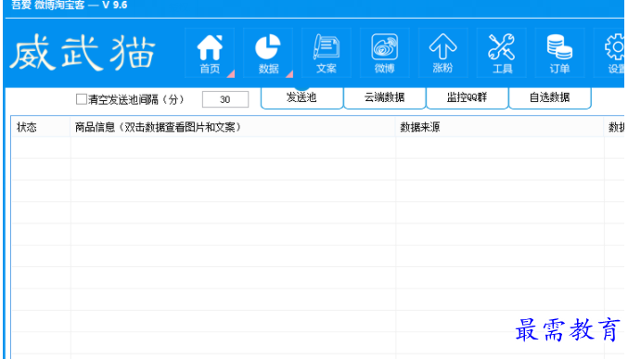Image resolution: width=628 pixels, height=359 pixels.
Task: Open the 订单 orders database icon
Action: (x=559, y=53)
